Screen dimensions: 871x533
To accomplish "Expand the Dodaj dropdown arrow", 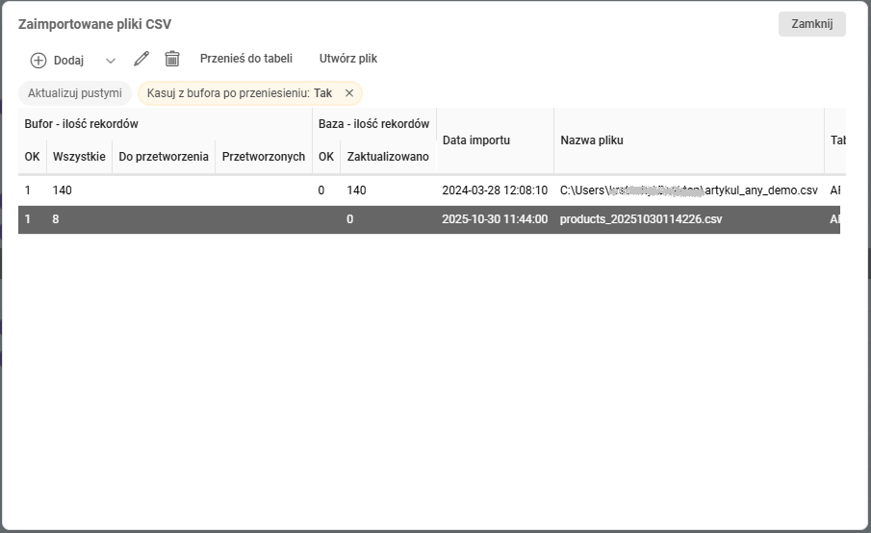I will (x=110, y=60).
